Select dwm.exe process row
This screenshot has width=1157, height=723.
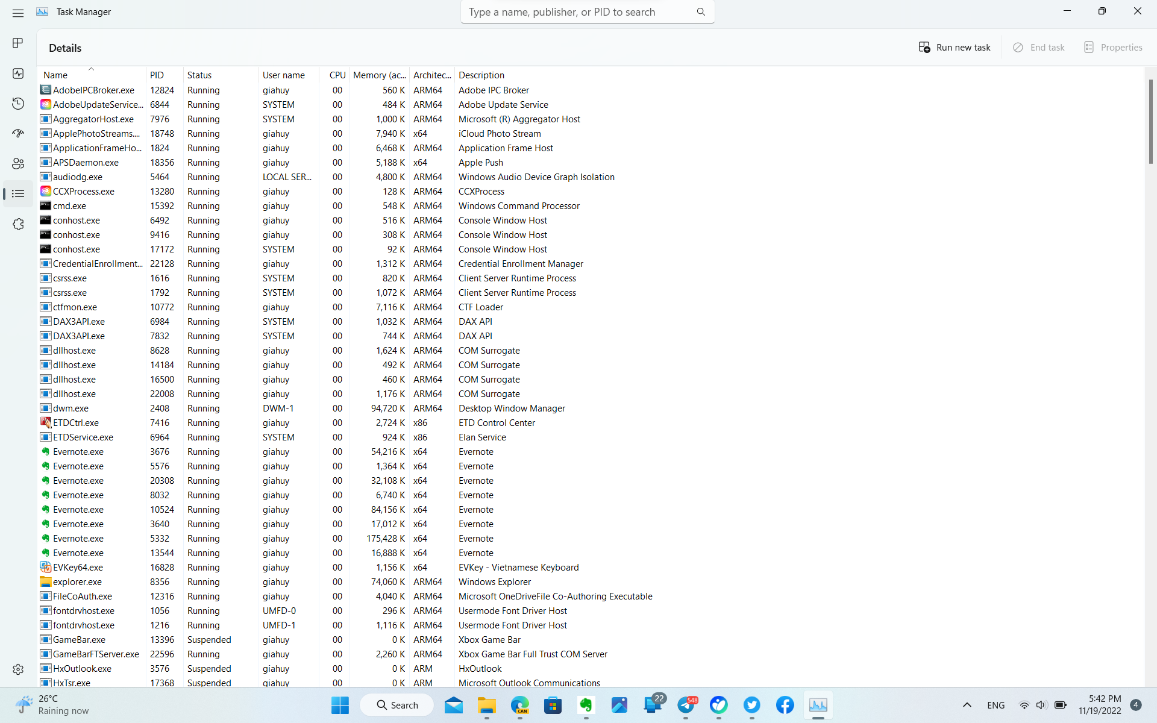click(x=591, y=408)
